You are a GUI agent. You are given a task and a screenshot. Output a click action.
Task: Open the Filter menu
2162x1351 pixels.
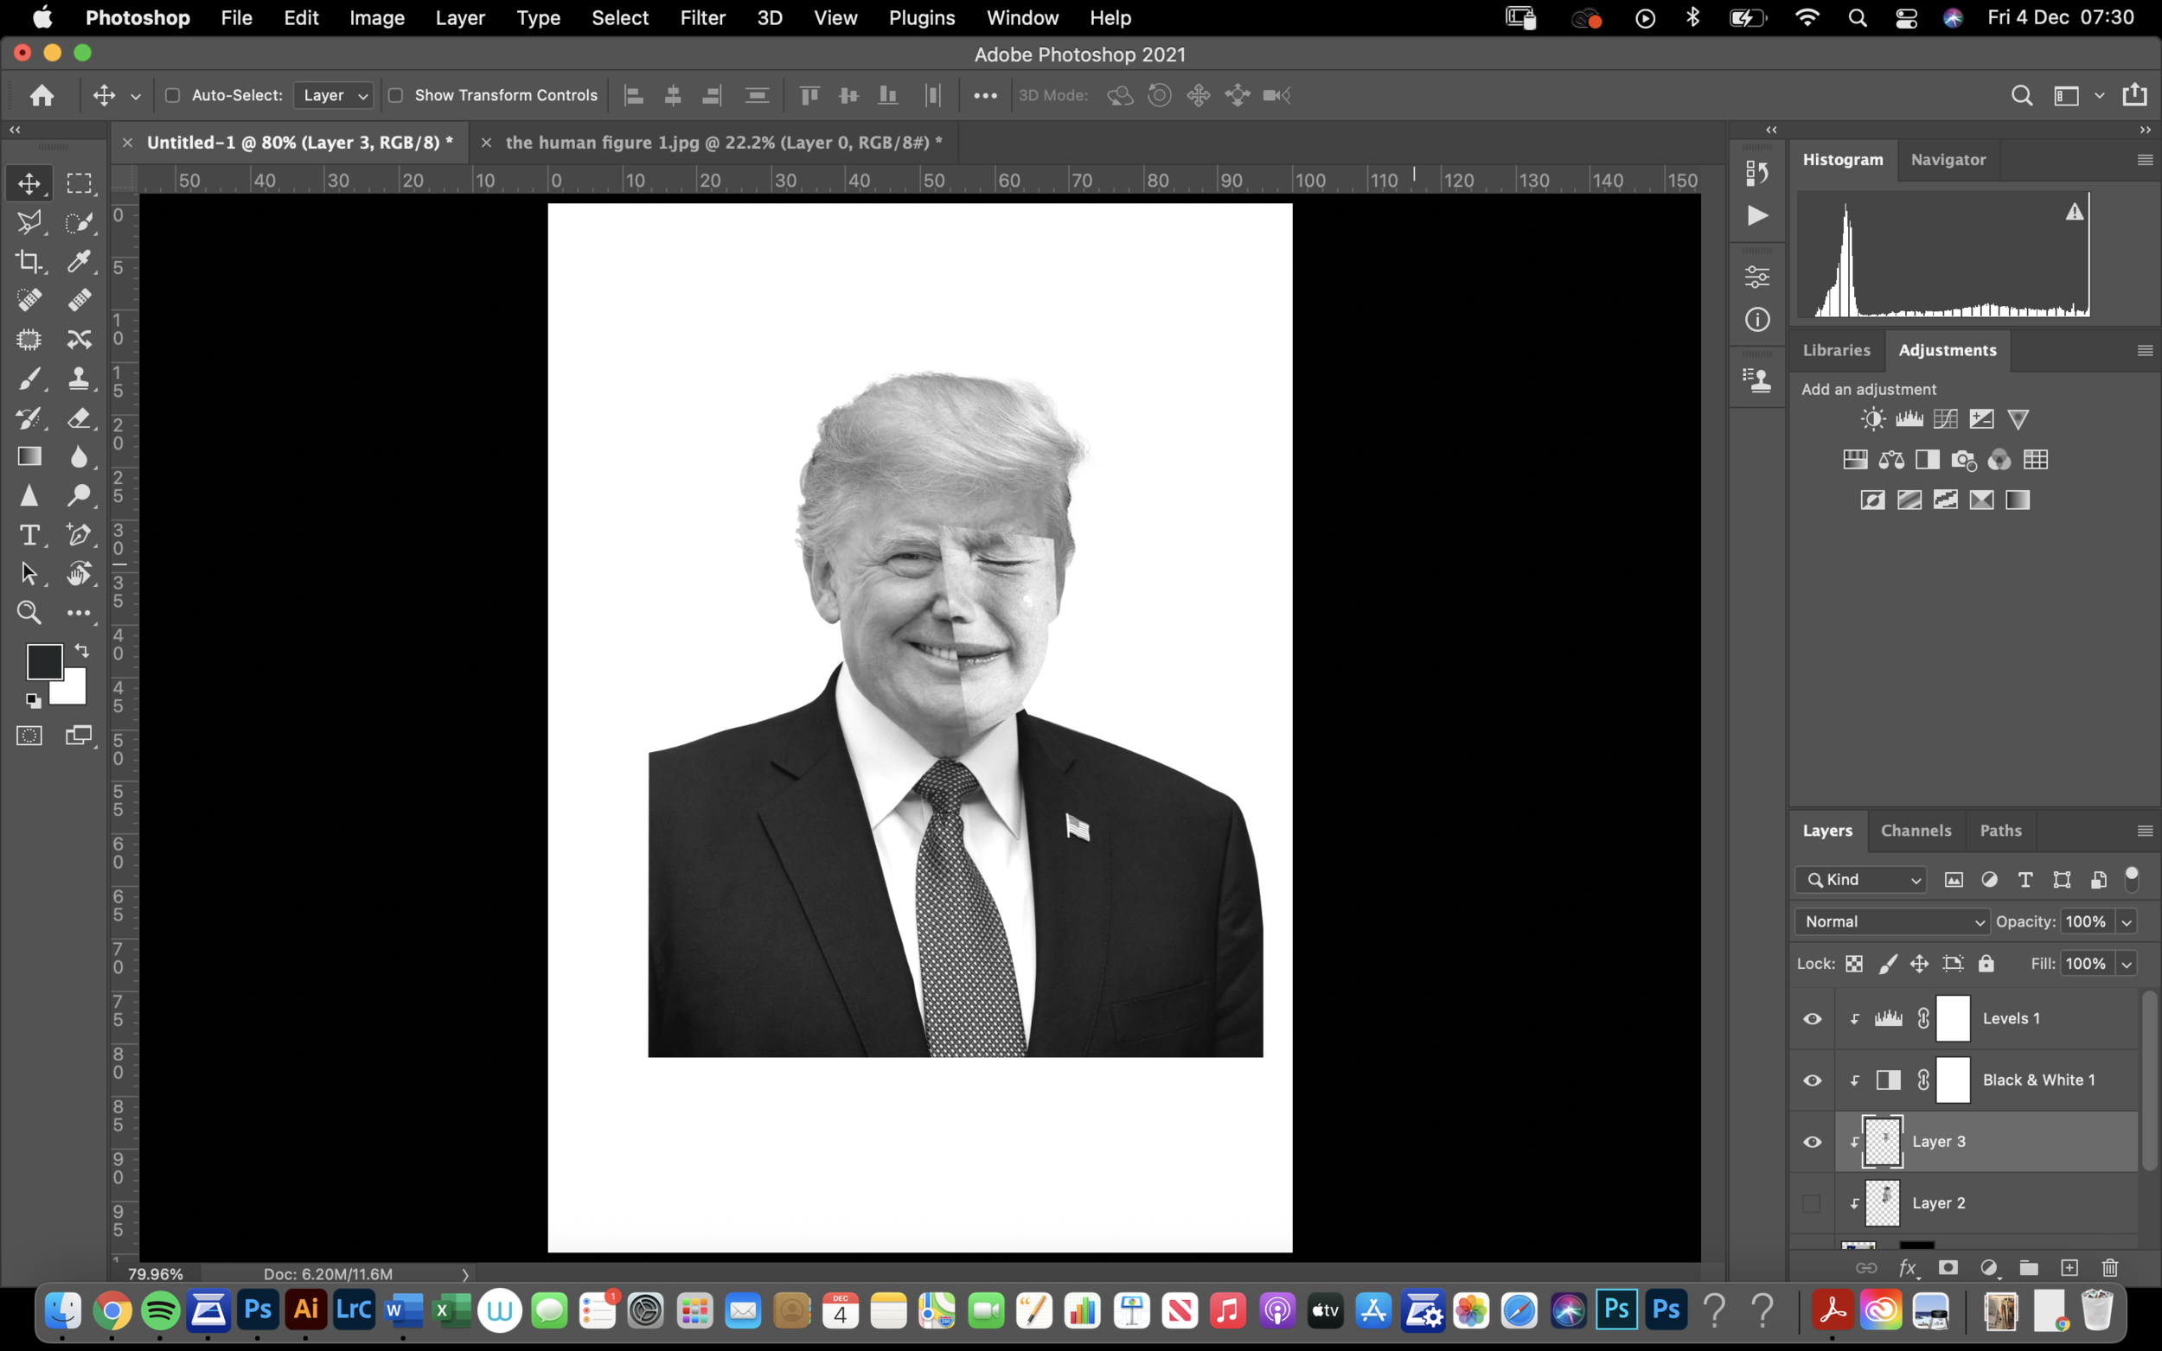701,18
